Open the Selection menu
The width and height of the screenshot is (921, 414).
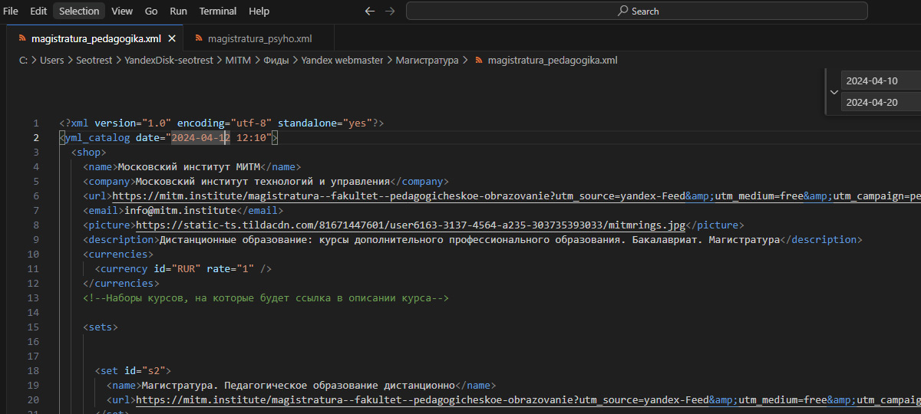point(79,11)
